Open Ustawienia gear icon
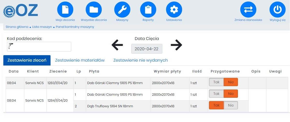 click(174, 10)
